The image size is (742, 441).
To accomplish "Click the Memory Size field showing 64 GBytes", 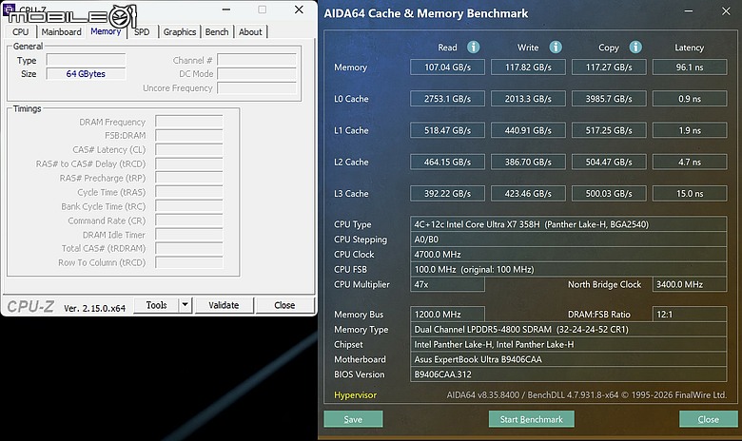I will tap(86, 74).
